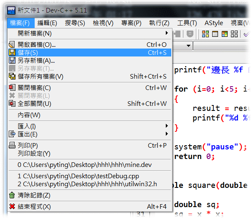This screenshot has width=251, height=218.
Task: Click the 另存新檔 floppy disk icon
Action: tap(12, 61)
